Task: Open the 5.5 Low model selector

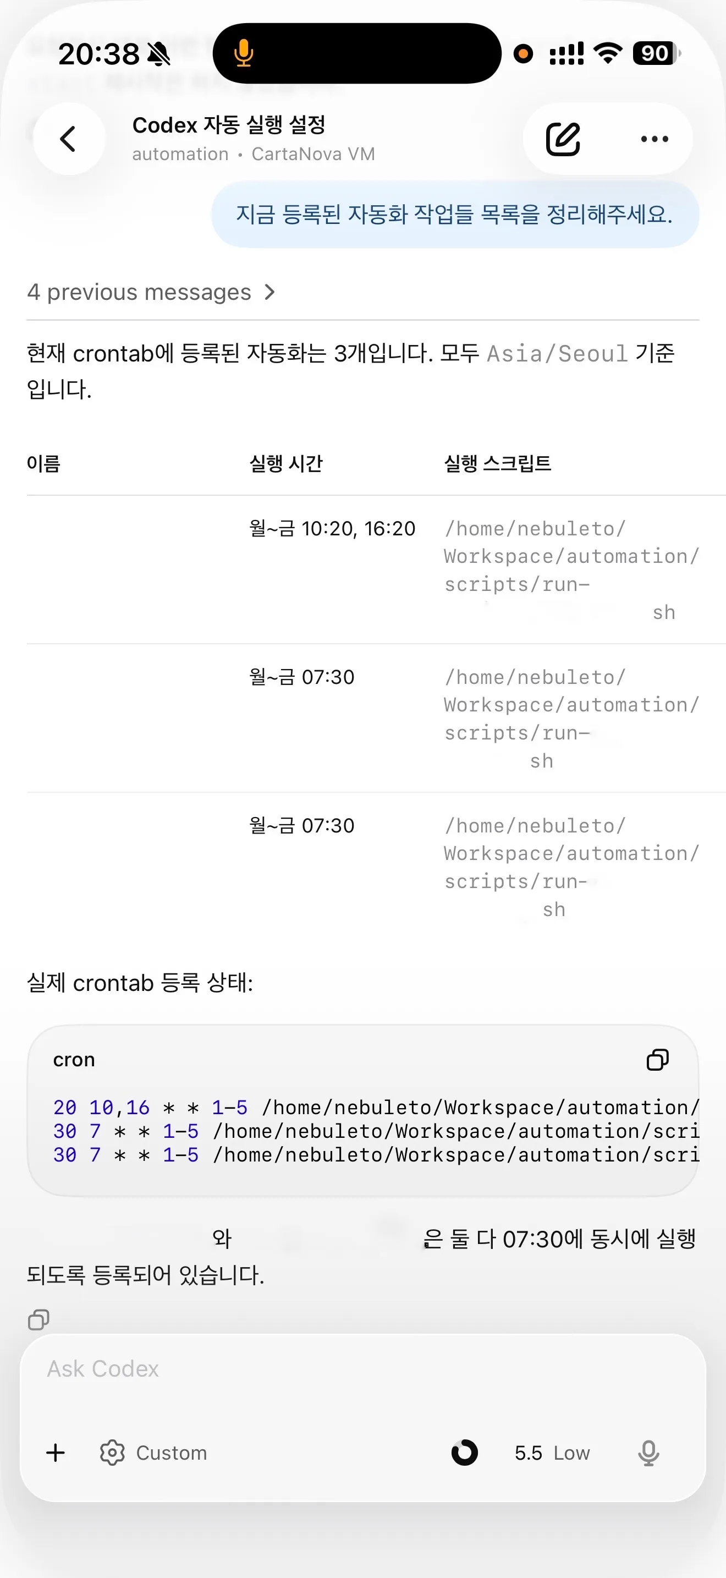Action: point(552,1453)
